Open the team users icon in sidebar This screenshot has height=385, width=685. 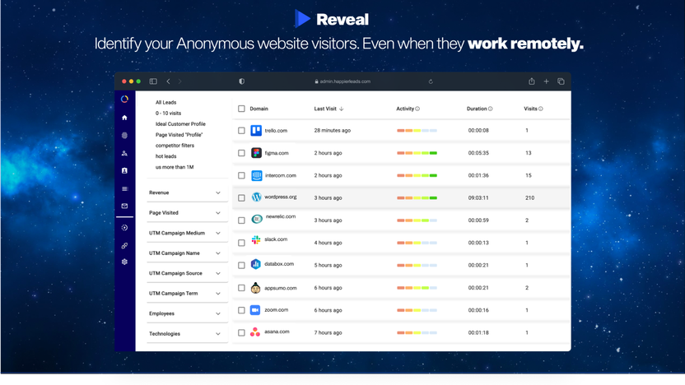124,153
